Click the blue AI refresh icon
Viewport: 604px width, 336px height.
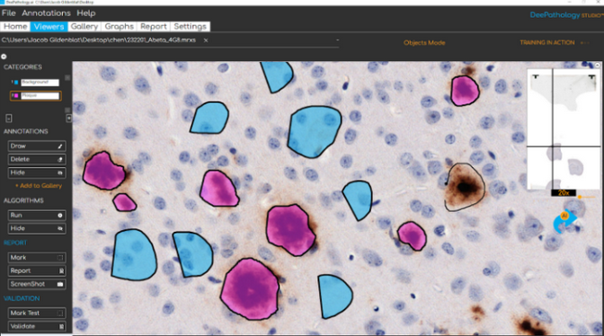coord(564,222)
